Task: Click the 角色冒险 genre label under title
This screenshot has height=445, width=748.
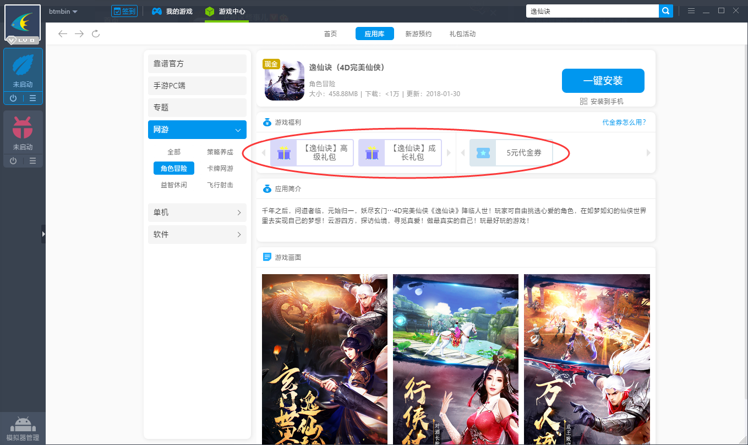Action: click(322, 84)
